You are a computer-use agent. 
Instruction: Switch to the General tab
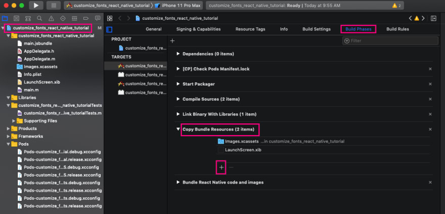[154, 29]
